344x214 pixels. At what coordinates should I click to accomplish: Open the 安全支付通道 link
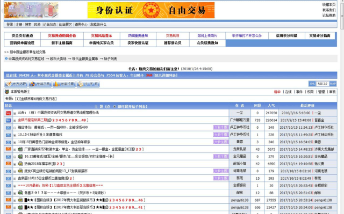coord(22,35)
